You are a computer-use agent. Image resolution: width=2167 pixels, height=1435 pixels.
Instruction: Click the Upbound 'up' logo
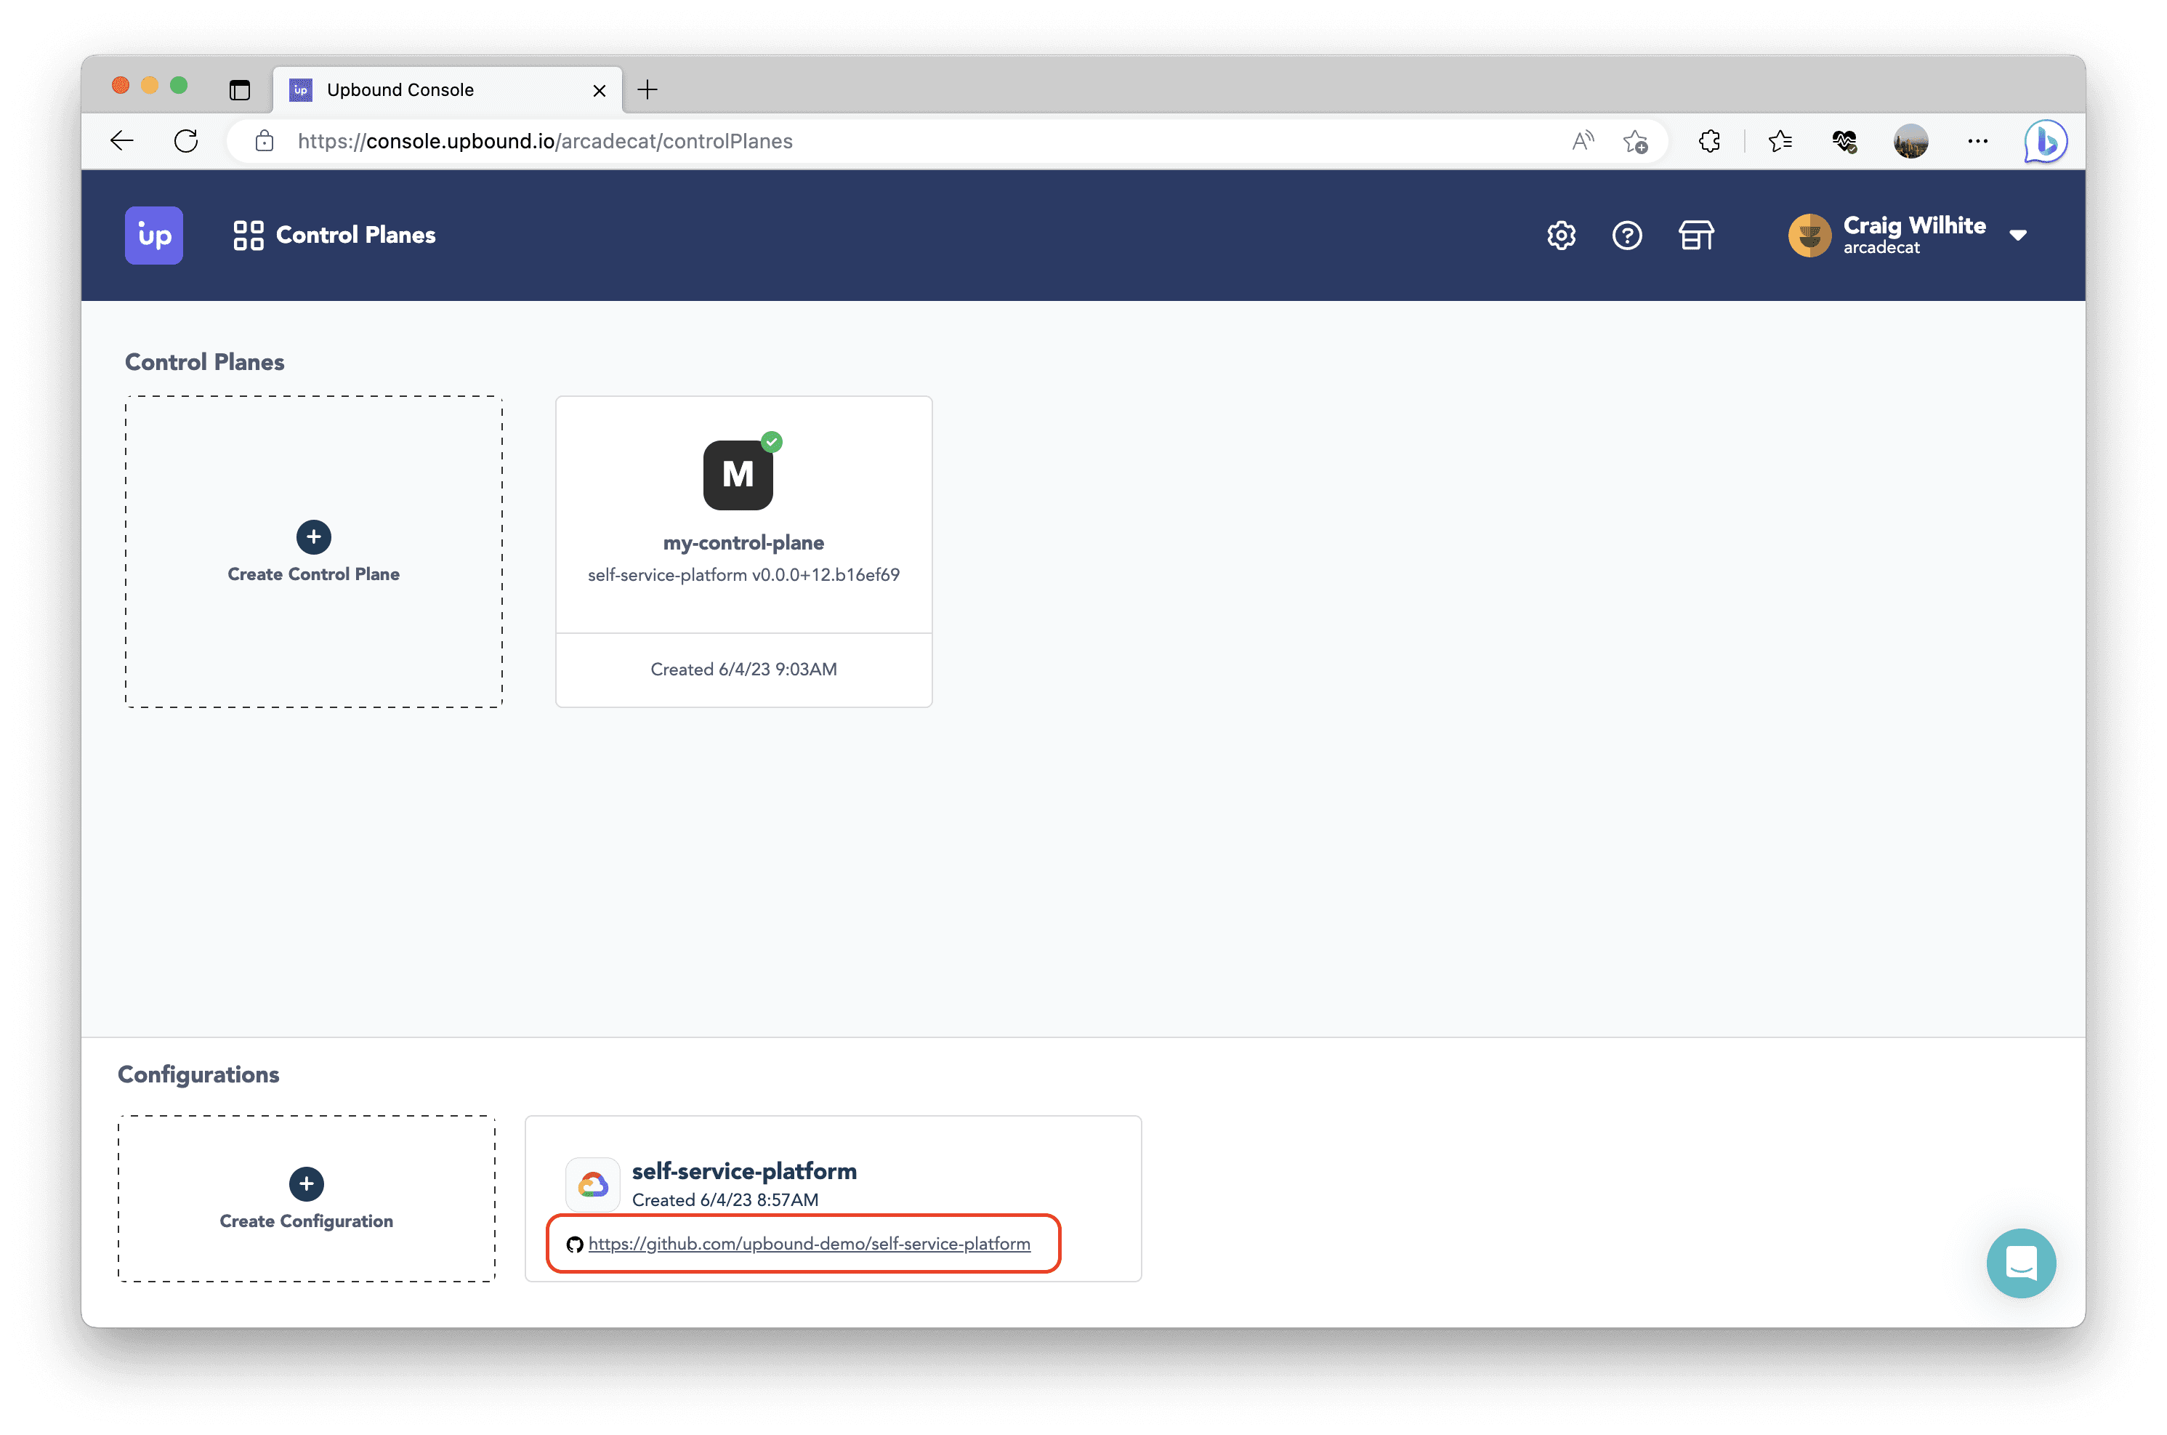tap(153, 236)
